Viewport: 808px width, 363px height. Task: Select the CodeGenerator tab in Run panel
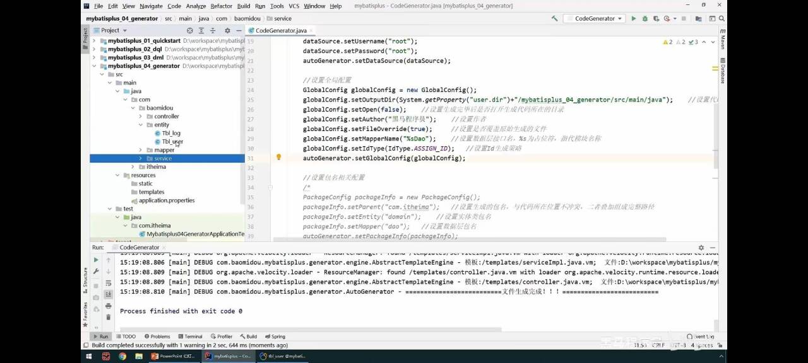[139, 248]
